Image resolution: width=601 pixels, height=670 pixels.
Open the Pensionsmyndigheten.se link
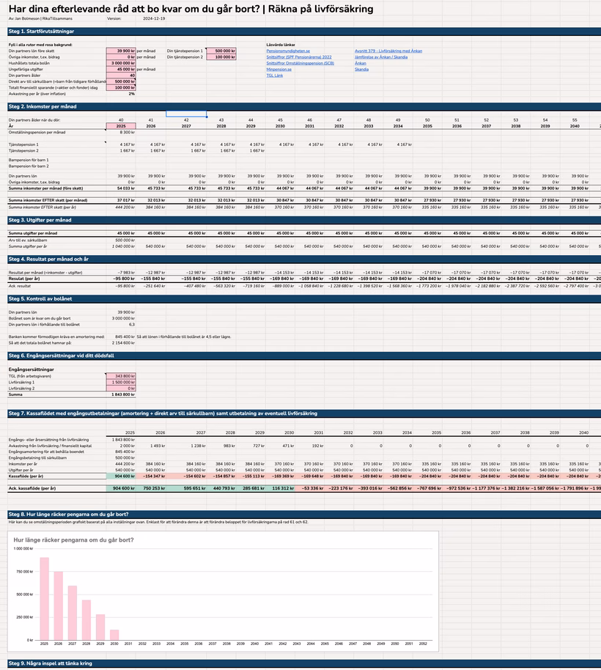click(288, 51)
